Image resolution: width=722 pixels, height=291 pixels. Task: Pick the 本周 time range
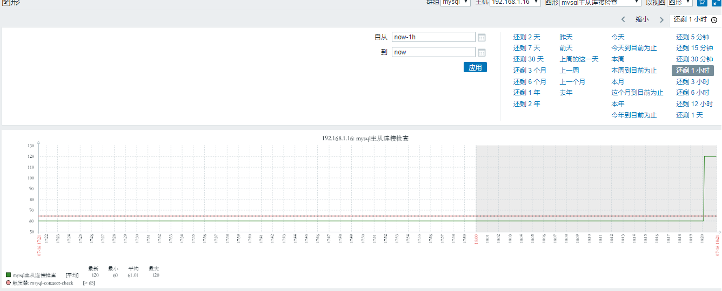tap(618, 59)
